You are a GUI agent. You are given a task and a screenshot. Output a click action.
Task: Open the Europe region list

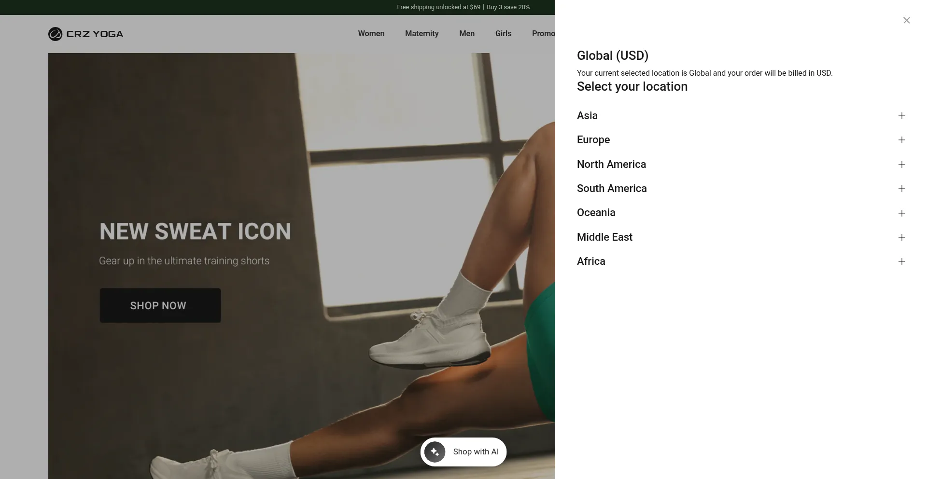coord(741,140)
